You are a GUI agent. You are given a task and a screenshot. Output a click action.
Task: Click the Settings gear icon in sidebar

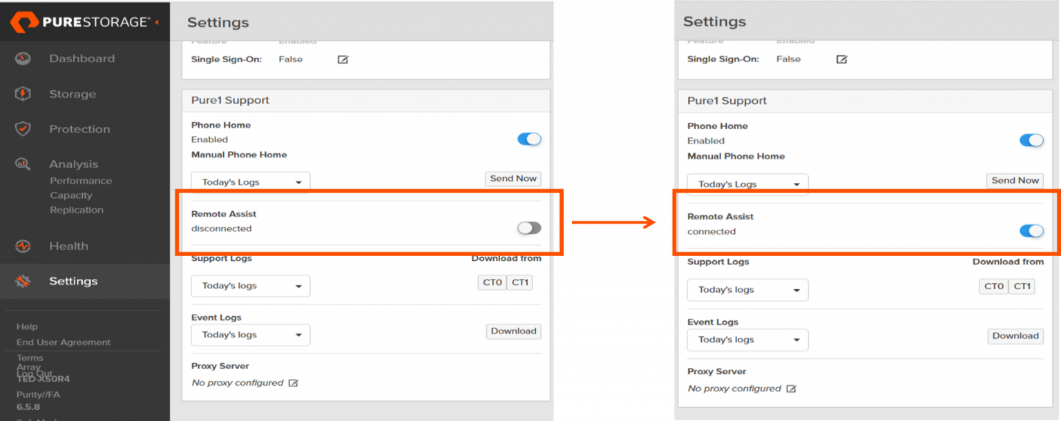(x=23, y=281)
